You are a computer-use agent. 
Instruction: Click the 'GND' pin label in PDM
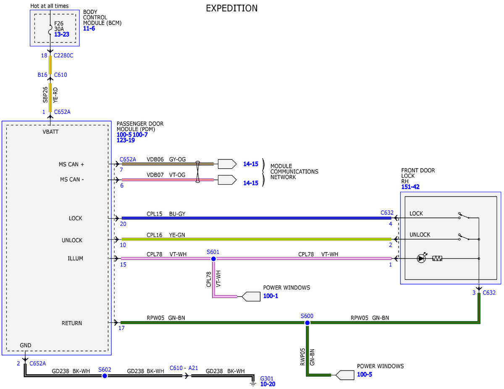pos(26,345)
